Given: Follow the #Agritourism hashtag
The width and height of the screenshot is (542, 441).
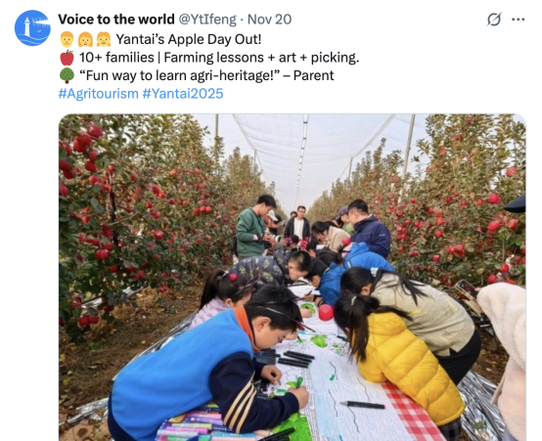Looking at the screenshot, I should [x=98, y=94].
